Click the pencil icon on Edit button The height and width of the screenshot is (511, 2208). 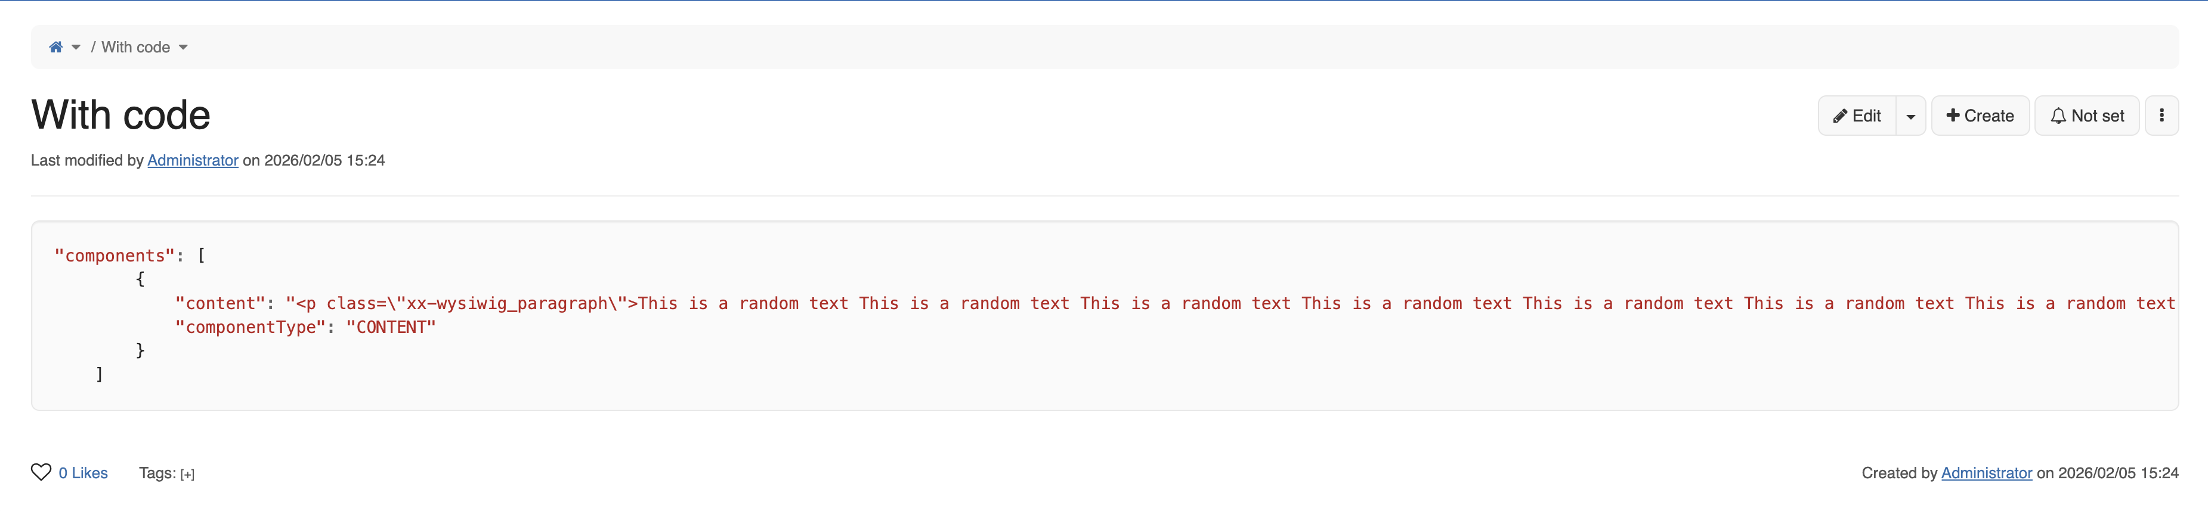click(1839, 116)
